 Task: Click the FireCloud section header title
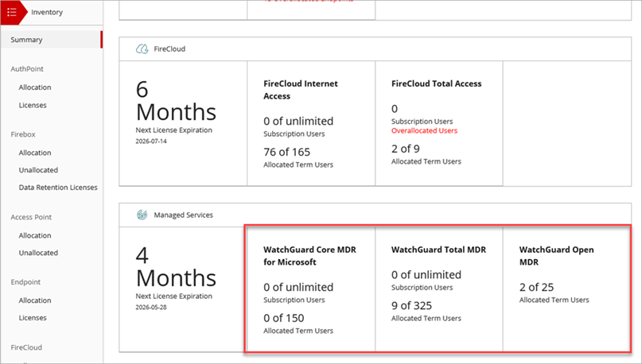(169, 48)
